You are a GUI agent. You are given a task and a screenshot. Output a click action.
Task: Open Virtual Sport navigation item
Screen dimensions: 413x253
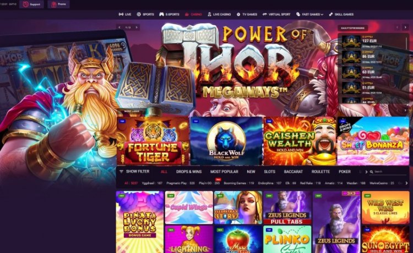[x=276, y=14]
